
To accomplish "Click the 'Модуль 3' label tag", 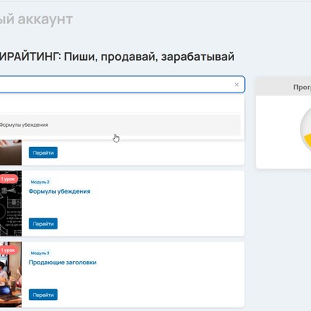I will tap(40, 253).
